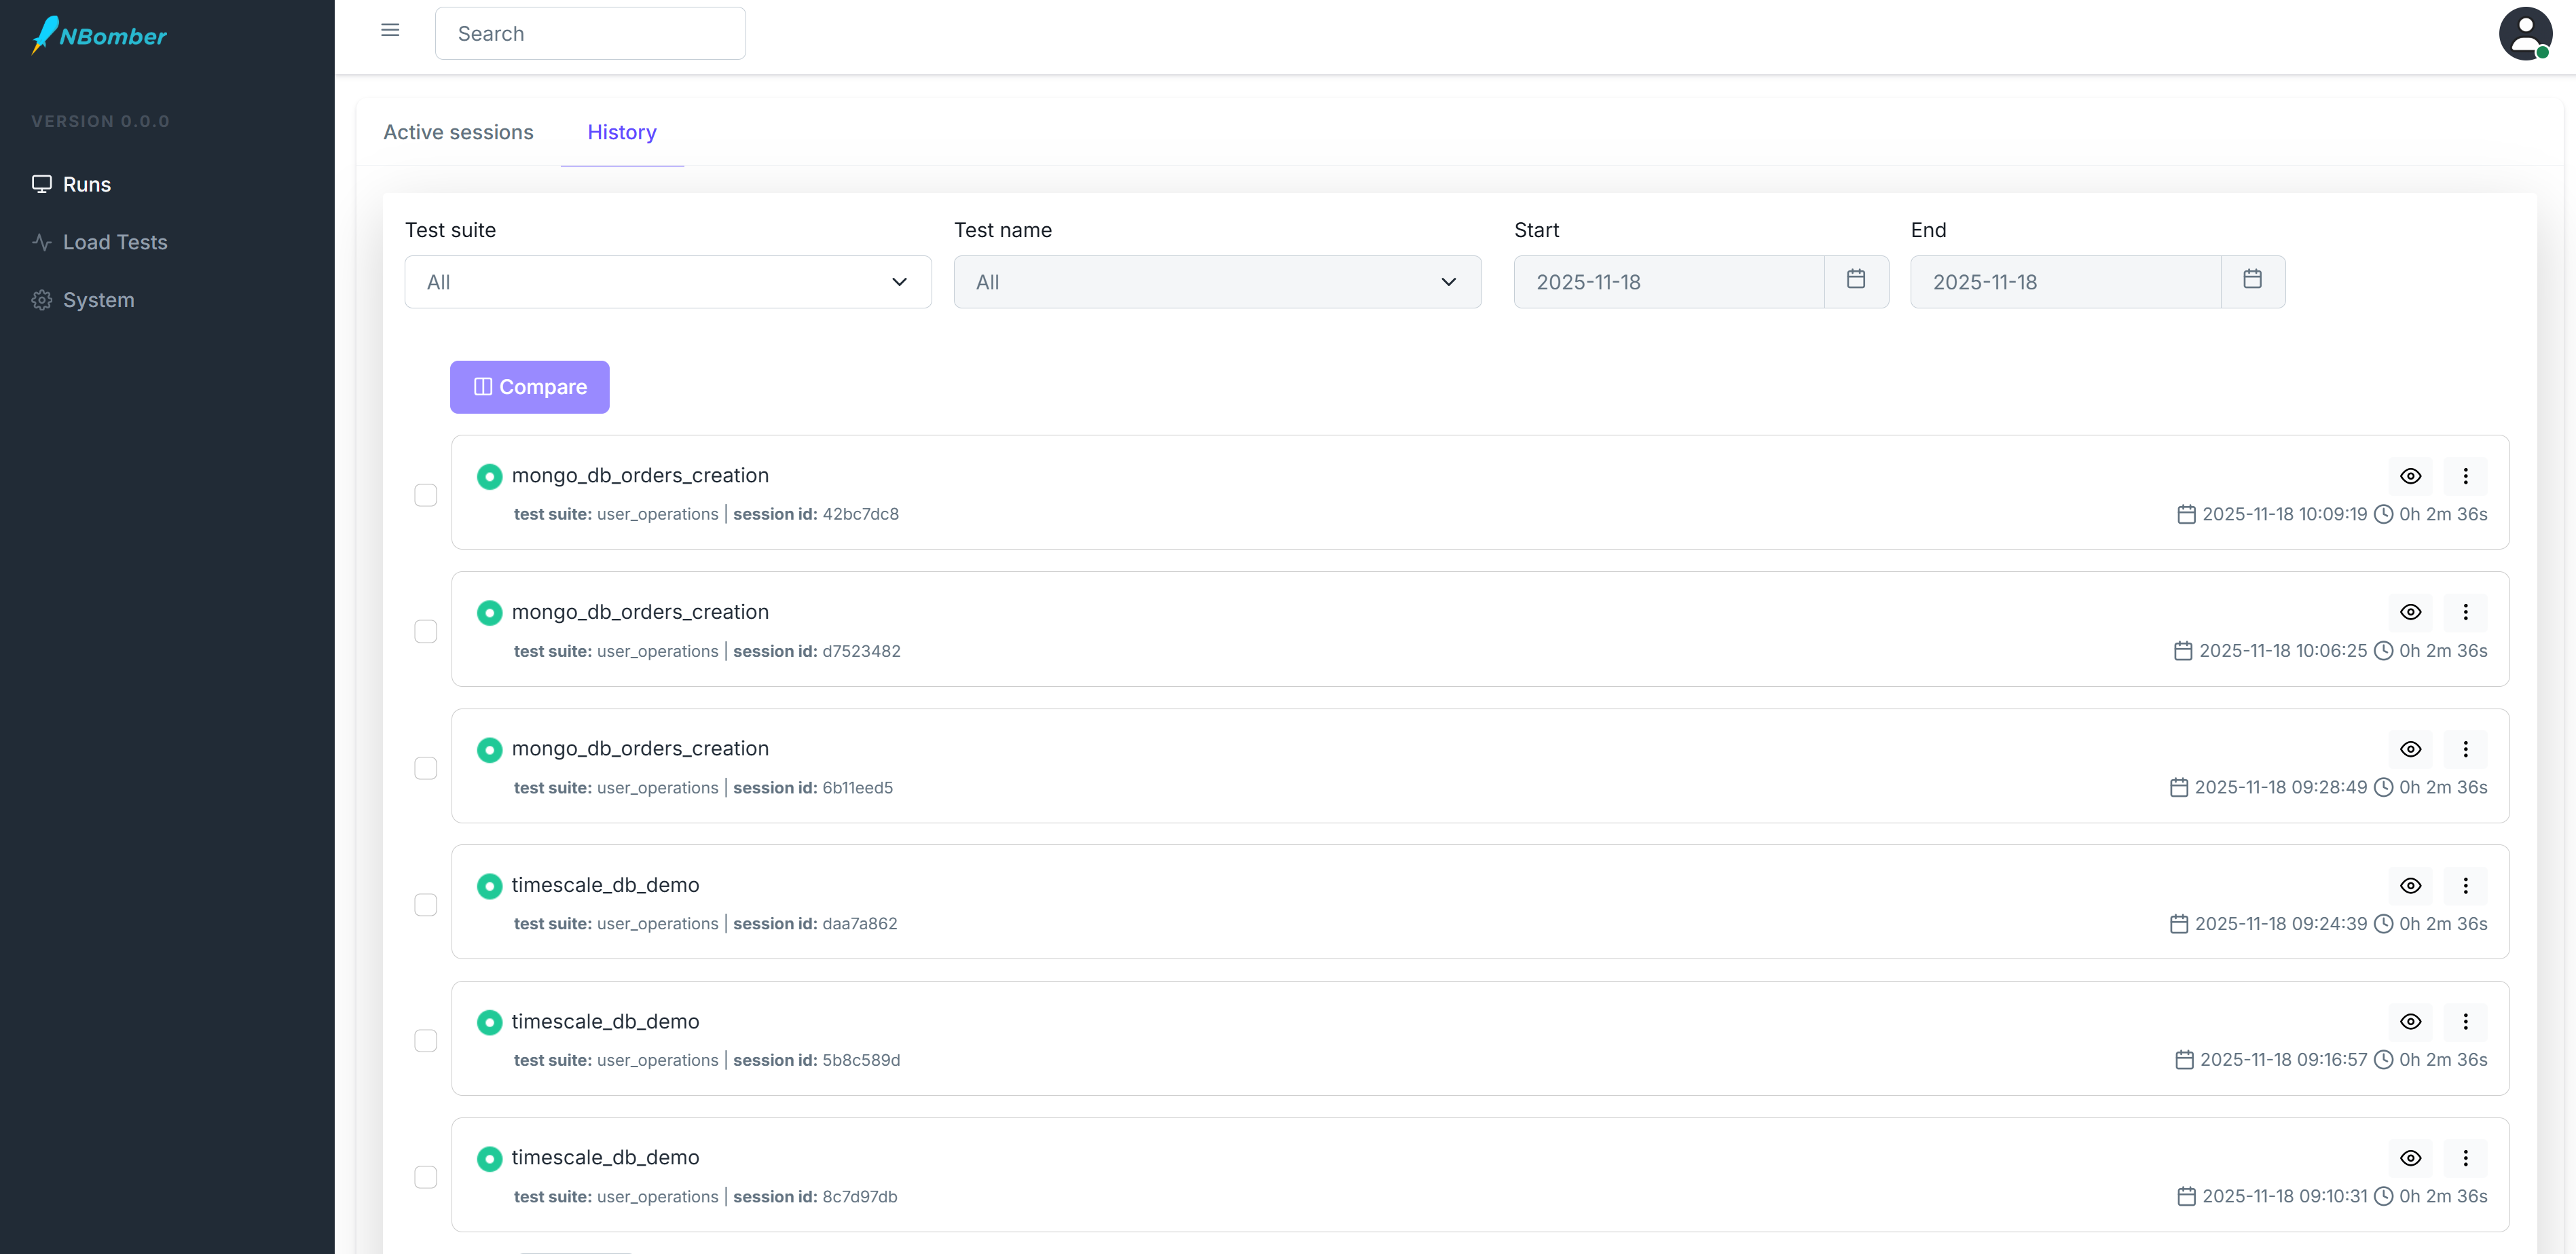Check the box for session 5b8c589d
This screenshot has width=2576, height=1254.
(x=426, y=1041)
